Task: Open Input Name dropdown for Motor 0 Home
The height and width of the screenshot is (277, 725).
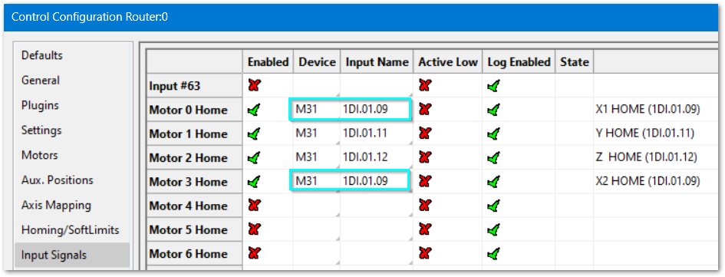Action: [x=377, y=110]
